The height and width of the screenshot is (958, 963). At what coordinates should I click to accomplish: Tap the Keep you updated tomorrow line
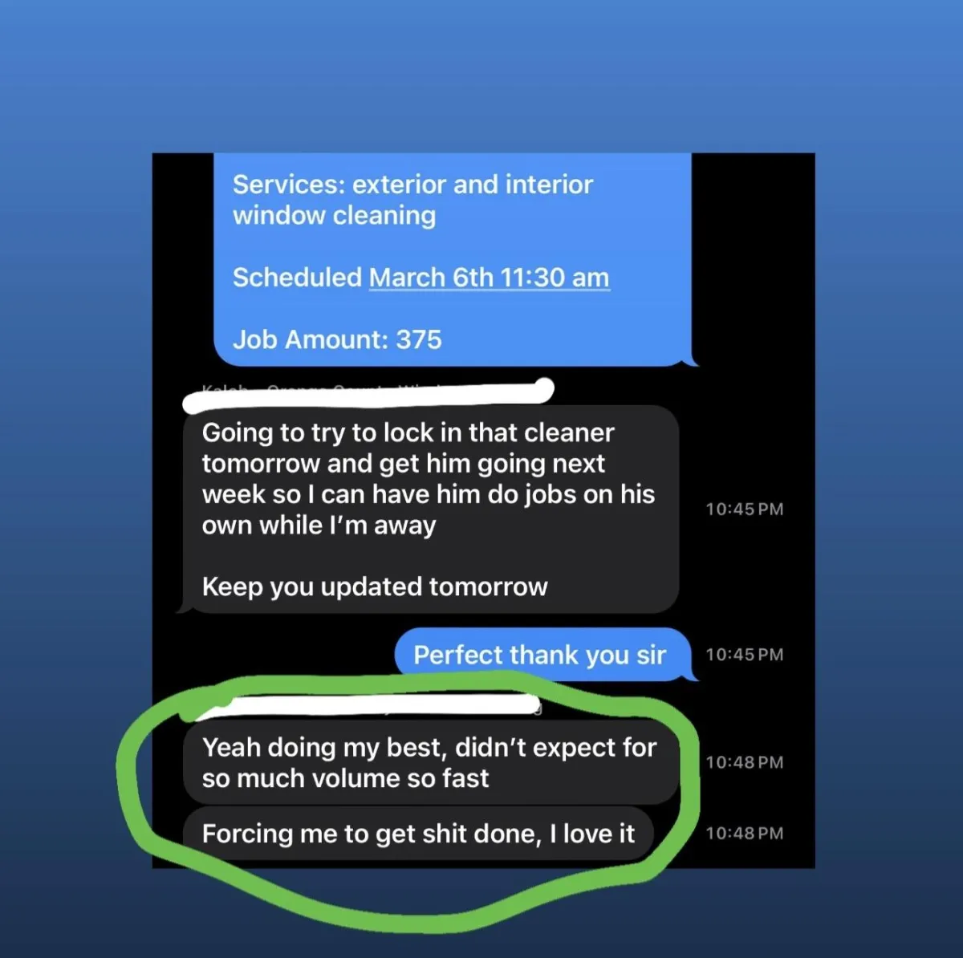(375, 587)
